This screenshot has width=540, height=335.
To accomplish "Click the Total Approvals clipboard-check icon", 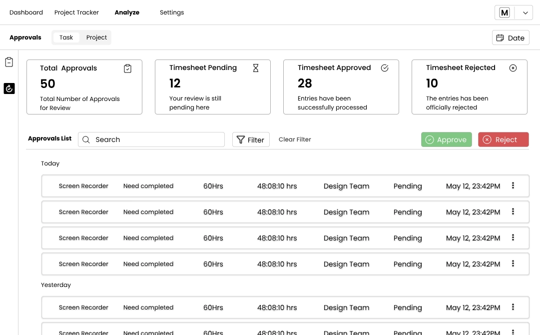I will click(127, 68).
